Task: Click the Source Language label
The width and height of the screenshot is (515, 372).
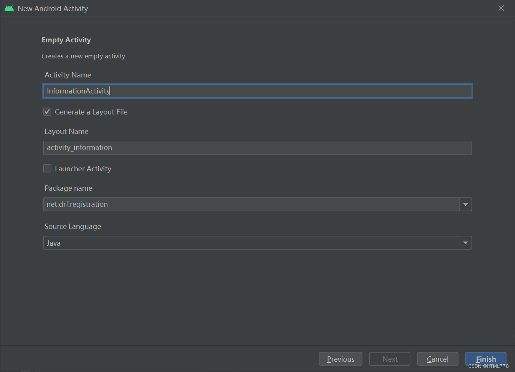Action: tap(73, 226)
